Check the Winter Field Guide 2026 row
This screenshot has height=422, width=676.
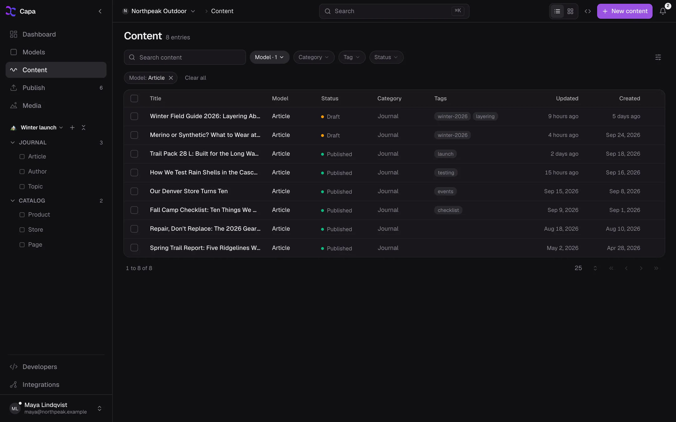pyautogui.click(x=134, y=116)
